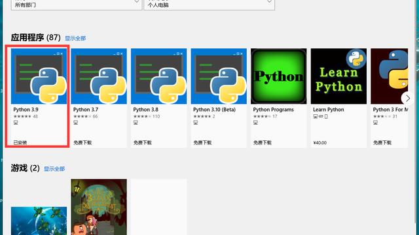The width and height of the screenshot is (419, 235).
Task: Open the Python 3.10 (Beta) app tile image
Action: (219, 76)
